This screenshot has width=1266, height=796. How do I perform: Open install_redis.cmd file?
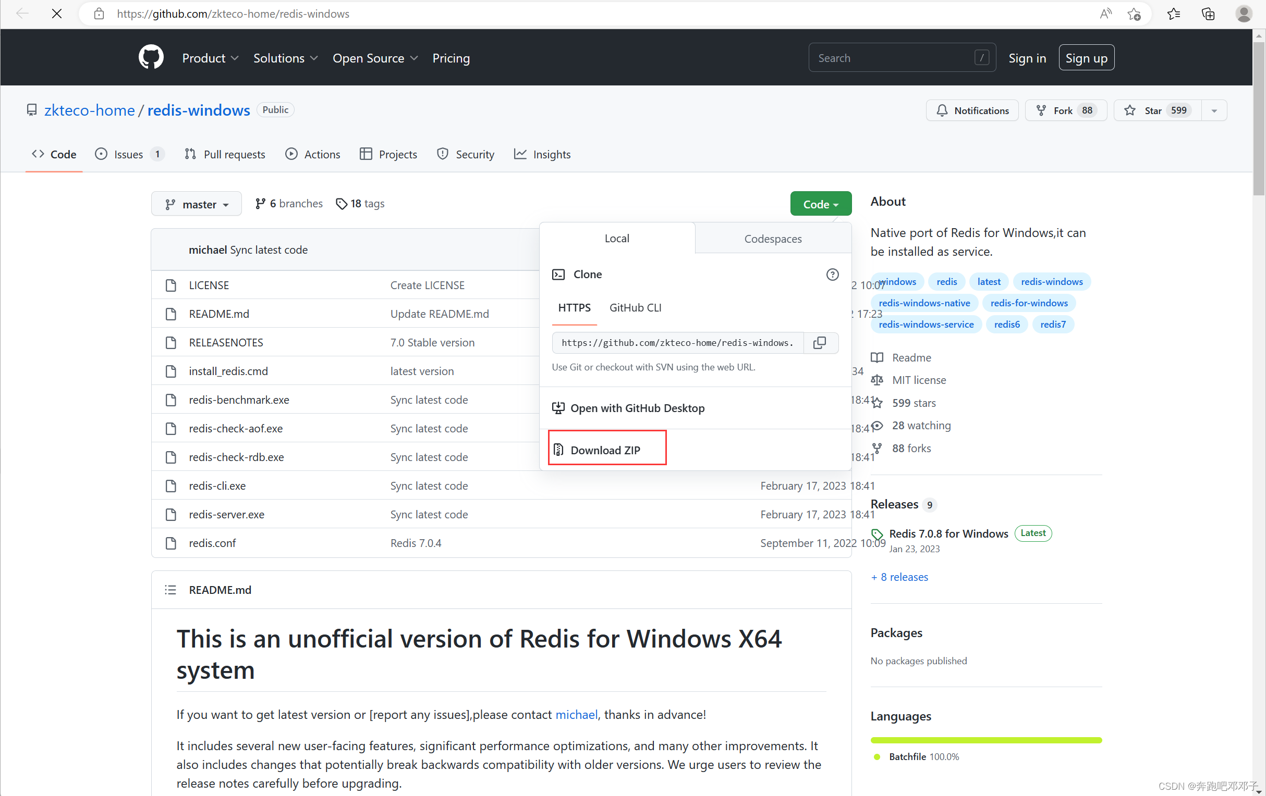point(228,371)
